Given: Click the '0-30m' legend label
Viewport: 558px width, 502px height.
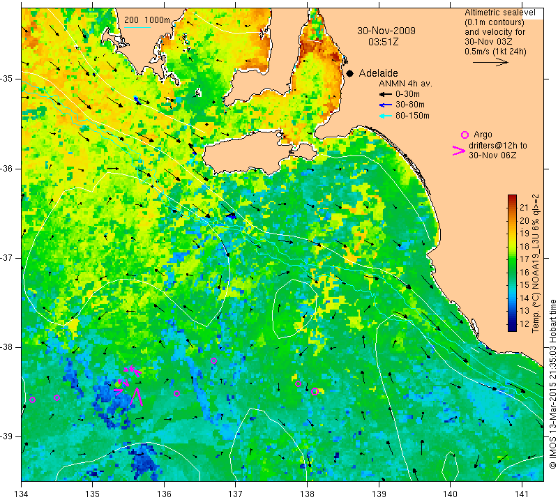Looking at the screenshot, I should (x=407, y=94).
